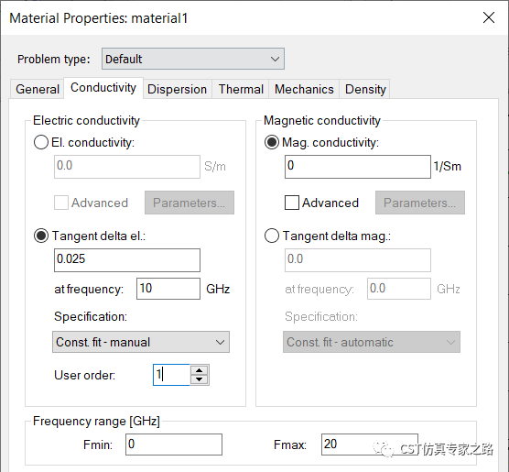Select the Tangent delta el. radio button
Image resolution: width=509 pixels, height=472 pixels.
pyautogui.click(x=41, y=236)
